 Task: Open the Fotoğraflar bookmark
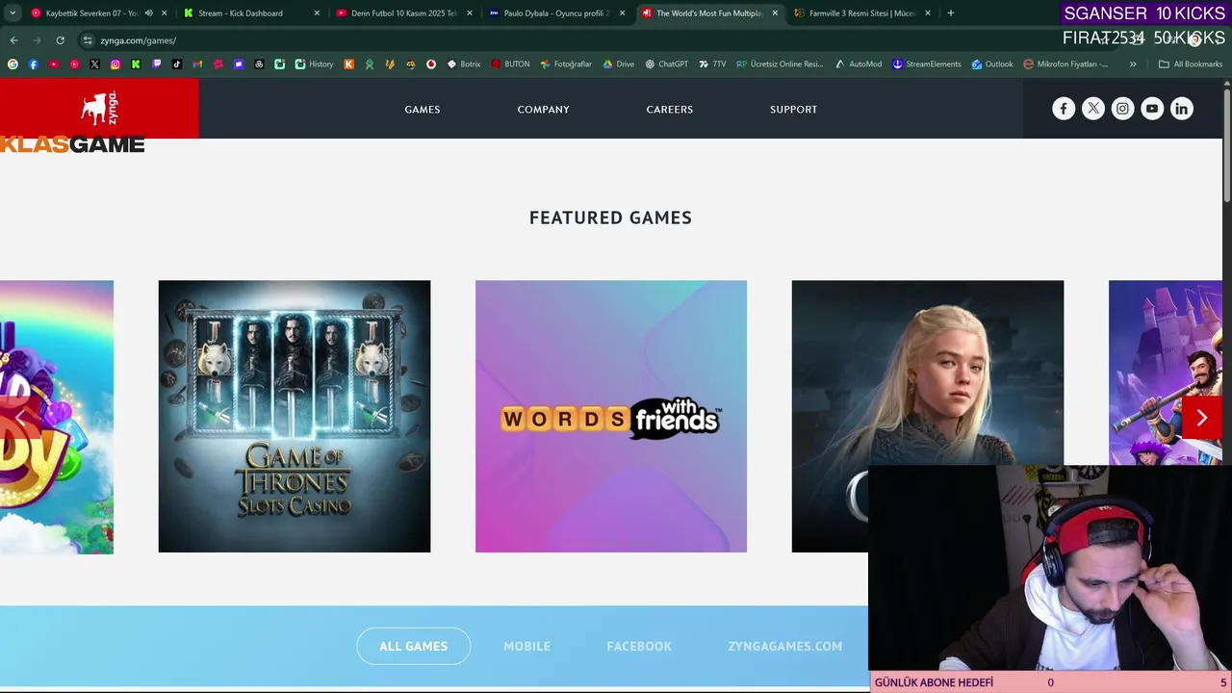click(x=566, y=64)
